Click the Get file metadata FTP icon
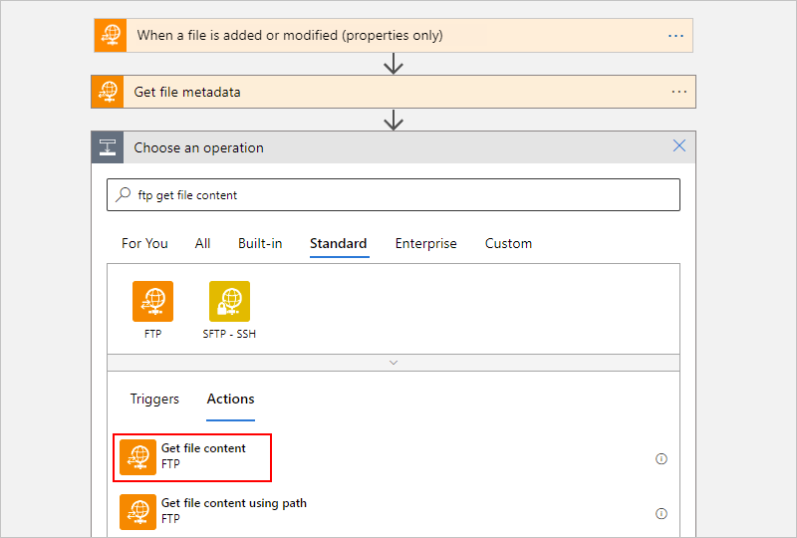Image resolution: width=797 pixels, height=538 pixels. (108, 92)
